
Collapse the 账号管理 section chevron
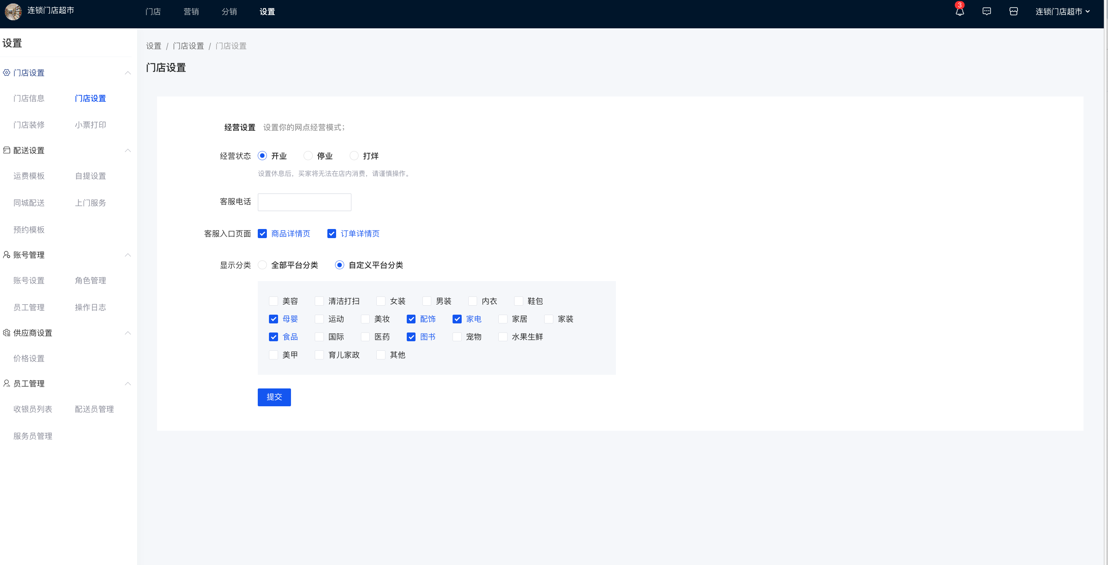(x=128, y=255)
